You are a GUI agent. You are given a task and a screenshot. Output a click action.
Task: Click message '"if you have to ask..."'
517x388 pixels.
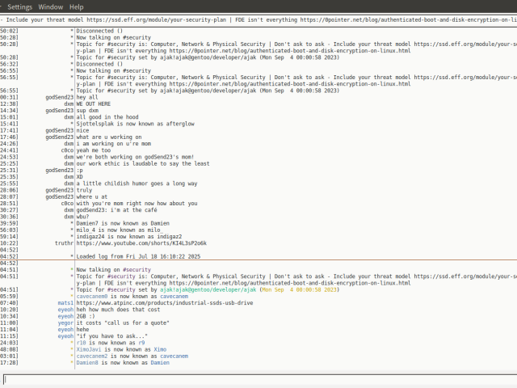[x=112, y=336]
